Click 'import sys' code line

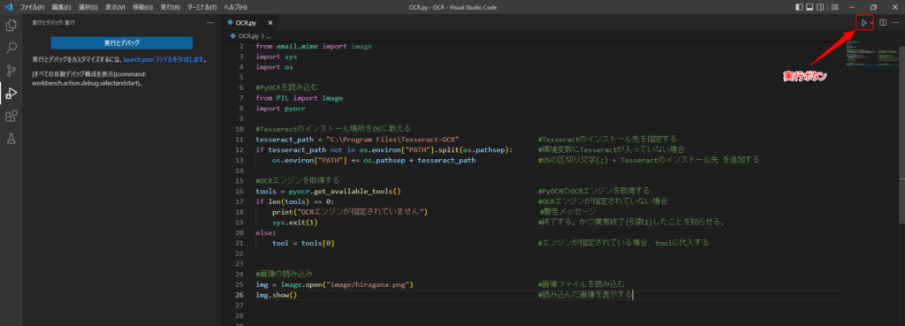(277, 57)
